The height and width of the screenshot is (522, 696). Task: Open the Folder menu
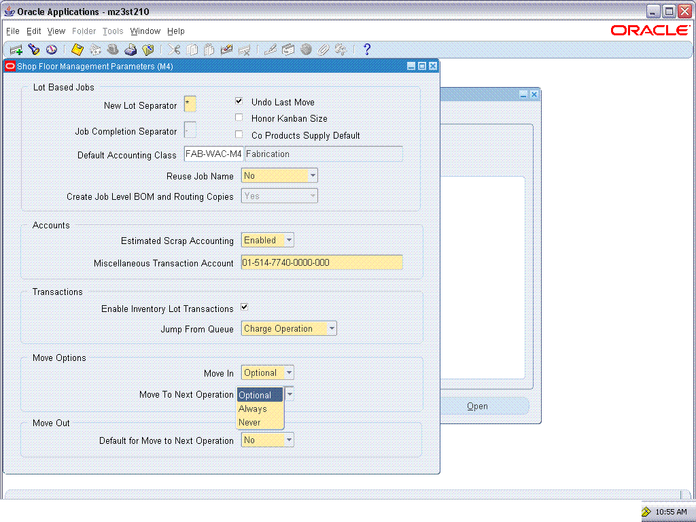pos(84,31)
